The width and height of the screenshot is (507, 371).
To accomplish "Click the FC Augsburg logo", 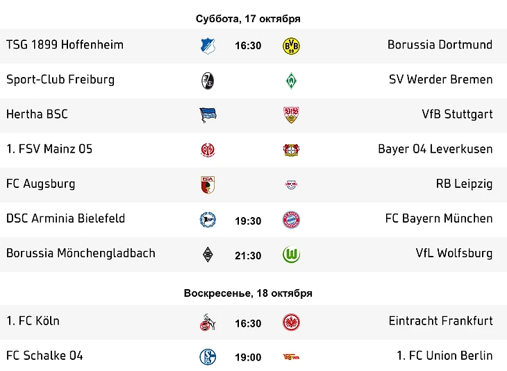I will tap(208, 184).
